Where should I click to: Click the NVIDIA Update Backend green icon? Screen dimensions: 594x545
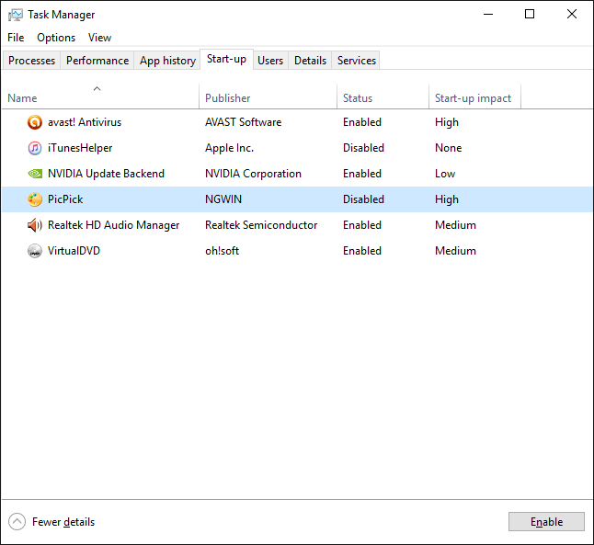point(35,174)
